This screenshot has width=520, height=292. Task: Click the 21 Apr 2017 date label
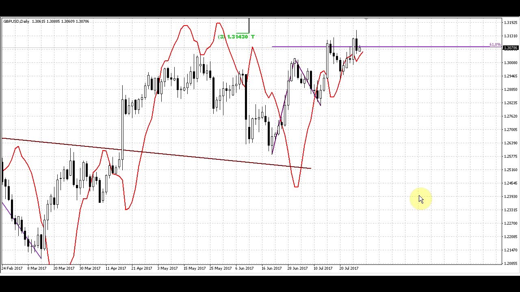click(x=142, y=268)
